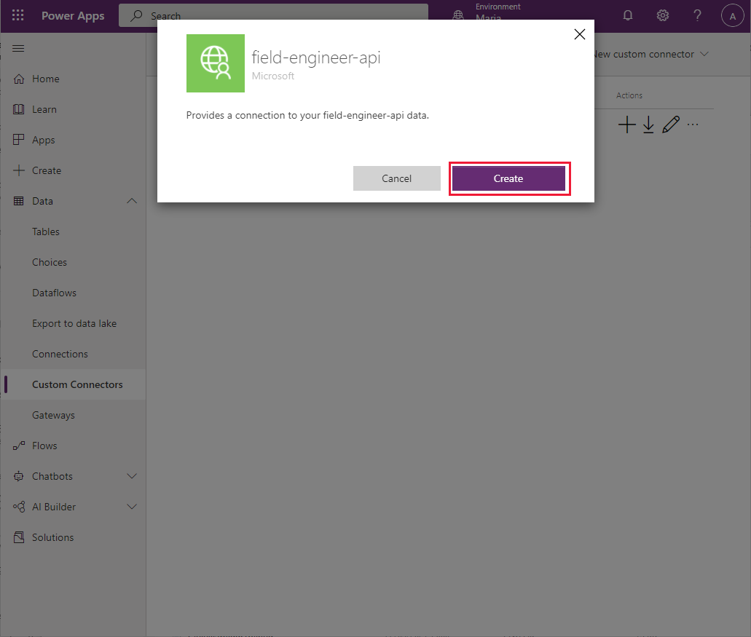
Task: Open the app launcher waffle icon
Action: [x=17, y=15]
